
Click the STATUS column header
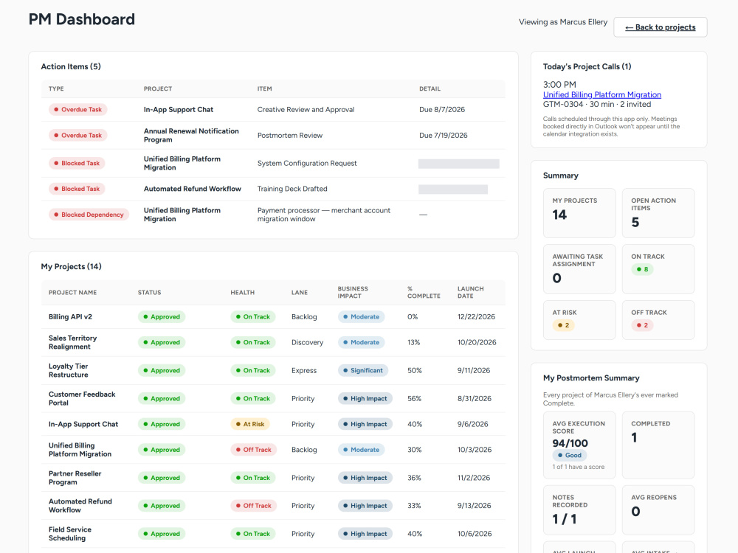[149, 293]
